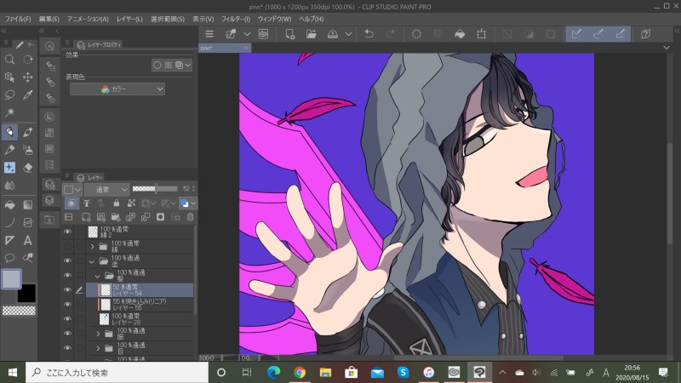Toggle visibility of レイヤー 28 layer

[67, 319]
